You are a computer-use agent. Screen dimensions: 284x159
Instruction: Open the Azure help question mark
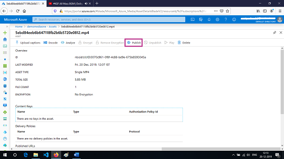click(x=226, y=20)
